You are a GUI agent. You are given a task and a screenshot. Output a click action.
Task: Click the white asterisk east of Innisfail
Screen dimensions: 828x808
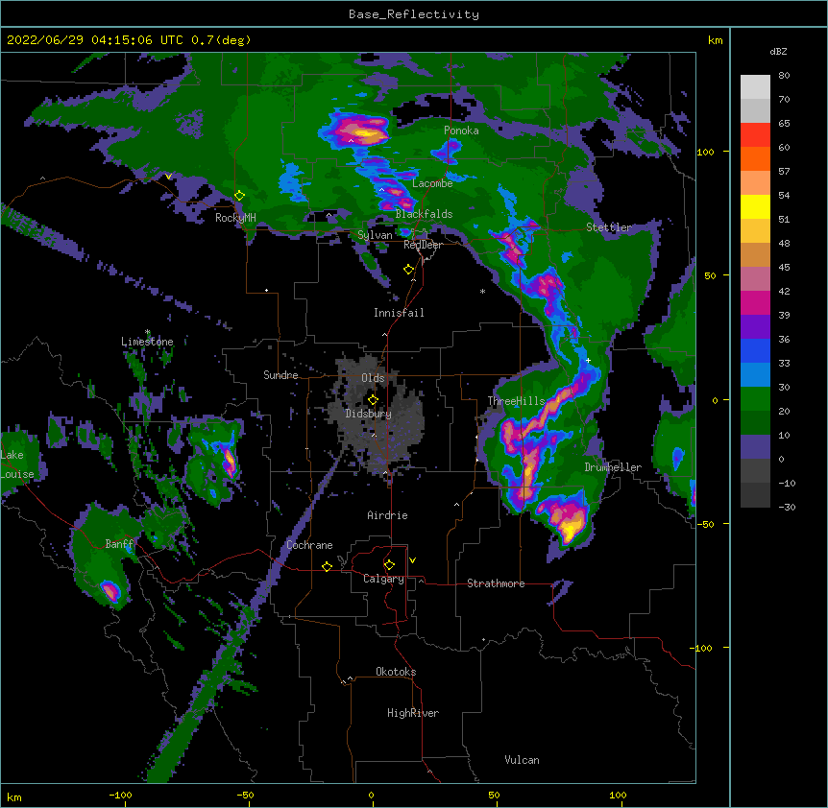point(482,291)
